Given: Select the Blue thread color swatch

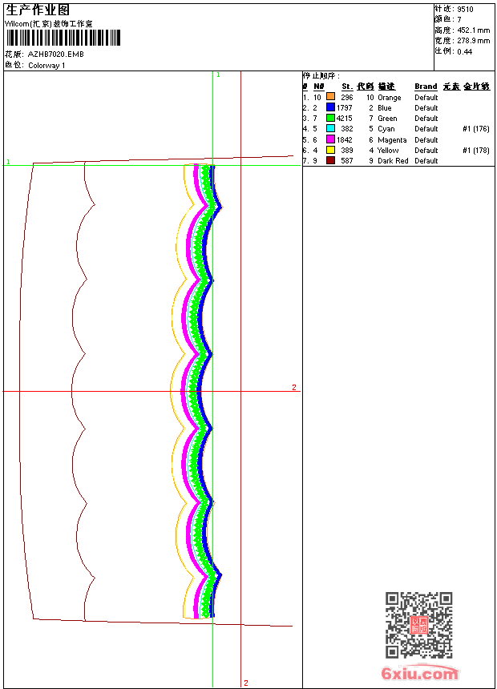Looking at the screenshot, I should click(330, 107).
